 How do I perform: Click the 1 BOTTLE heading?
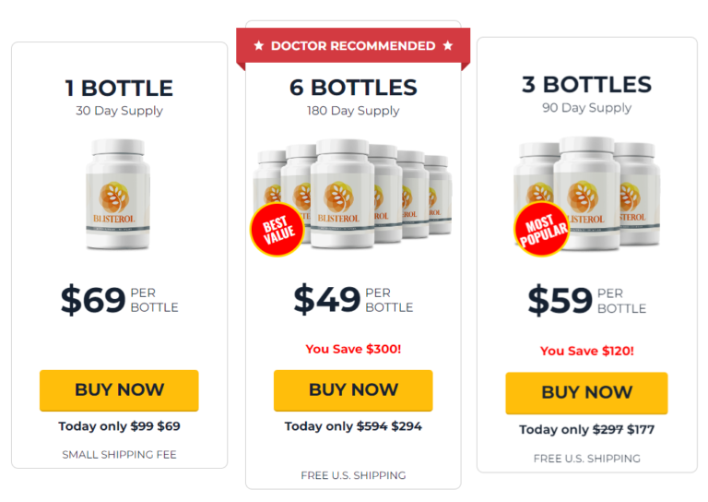point(119,88)
